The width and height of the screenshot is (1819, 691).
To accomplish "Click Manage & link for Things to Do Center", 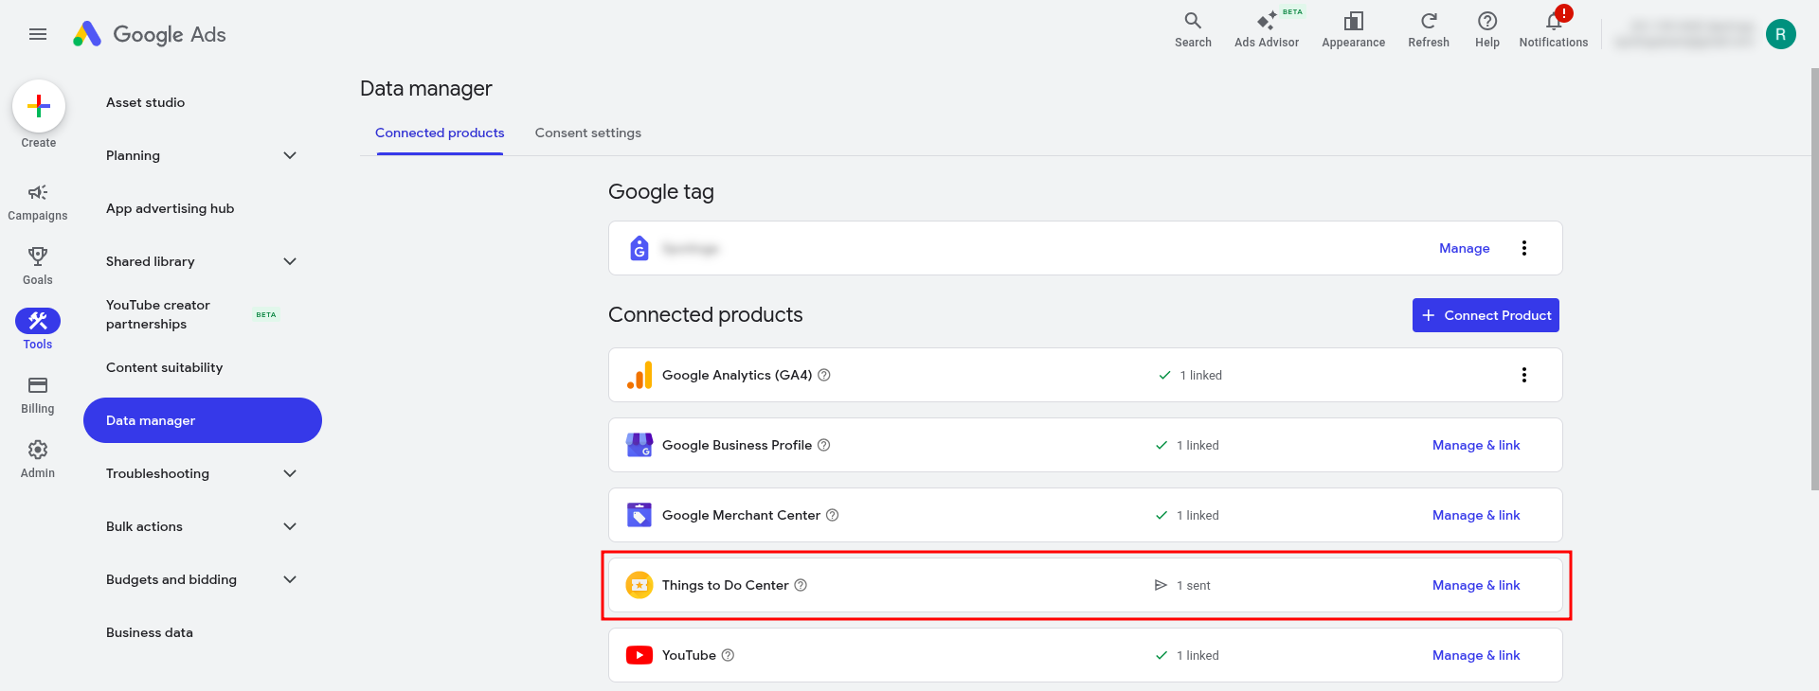I will click(1476, 585).
